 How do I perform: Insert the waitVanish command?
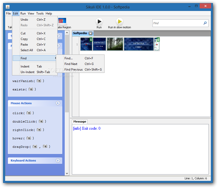click(28, 81)
